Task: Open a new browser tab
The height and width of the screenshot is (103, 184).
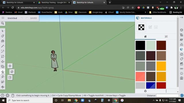Action: [x=110, y=3]
